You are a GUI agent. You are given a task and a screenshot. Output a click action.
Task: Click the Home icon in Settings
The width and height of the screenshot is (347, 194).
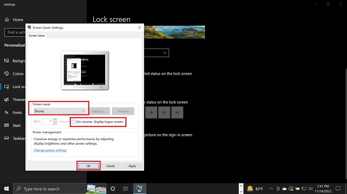(x=7, y=20)
